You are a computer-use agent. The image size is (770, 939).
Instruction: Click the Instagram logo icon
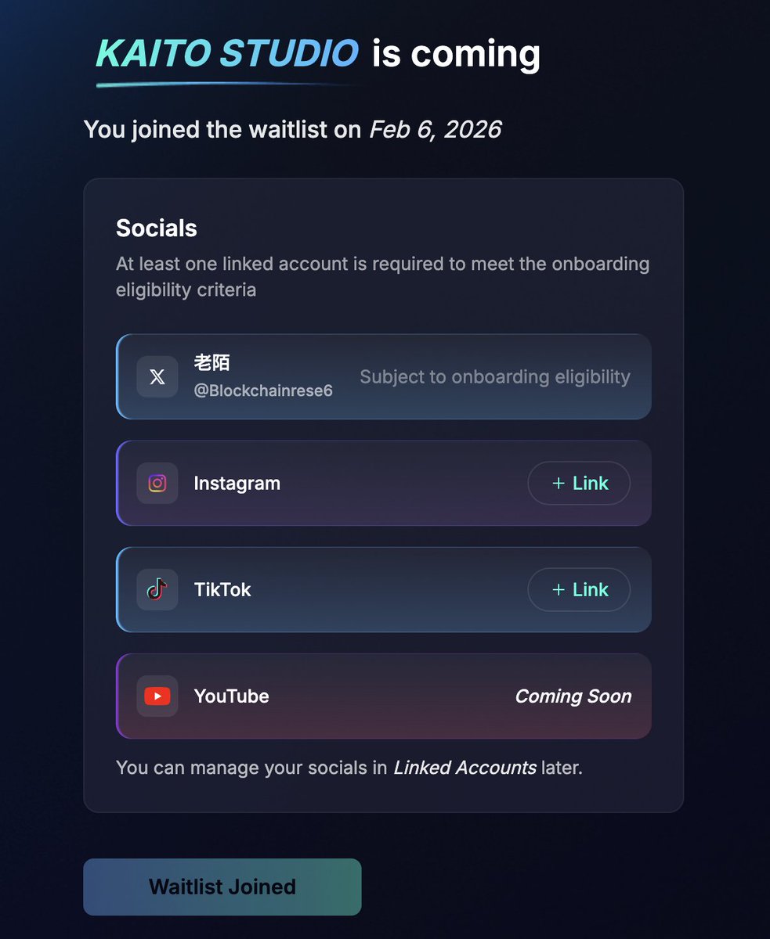[157, 483]
